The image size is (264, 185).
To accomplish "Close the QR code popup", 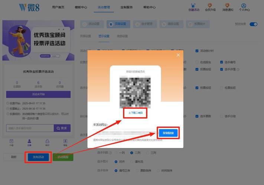I will click(x=178, y=55).
